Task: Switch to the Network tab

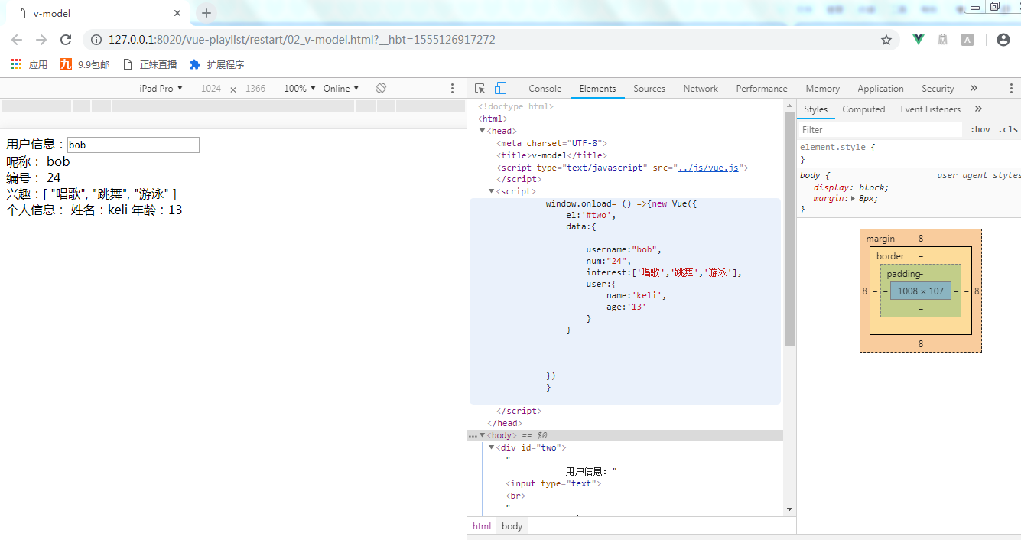Action: 701,89
